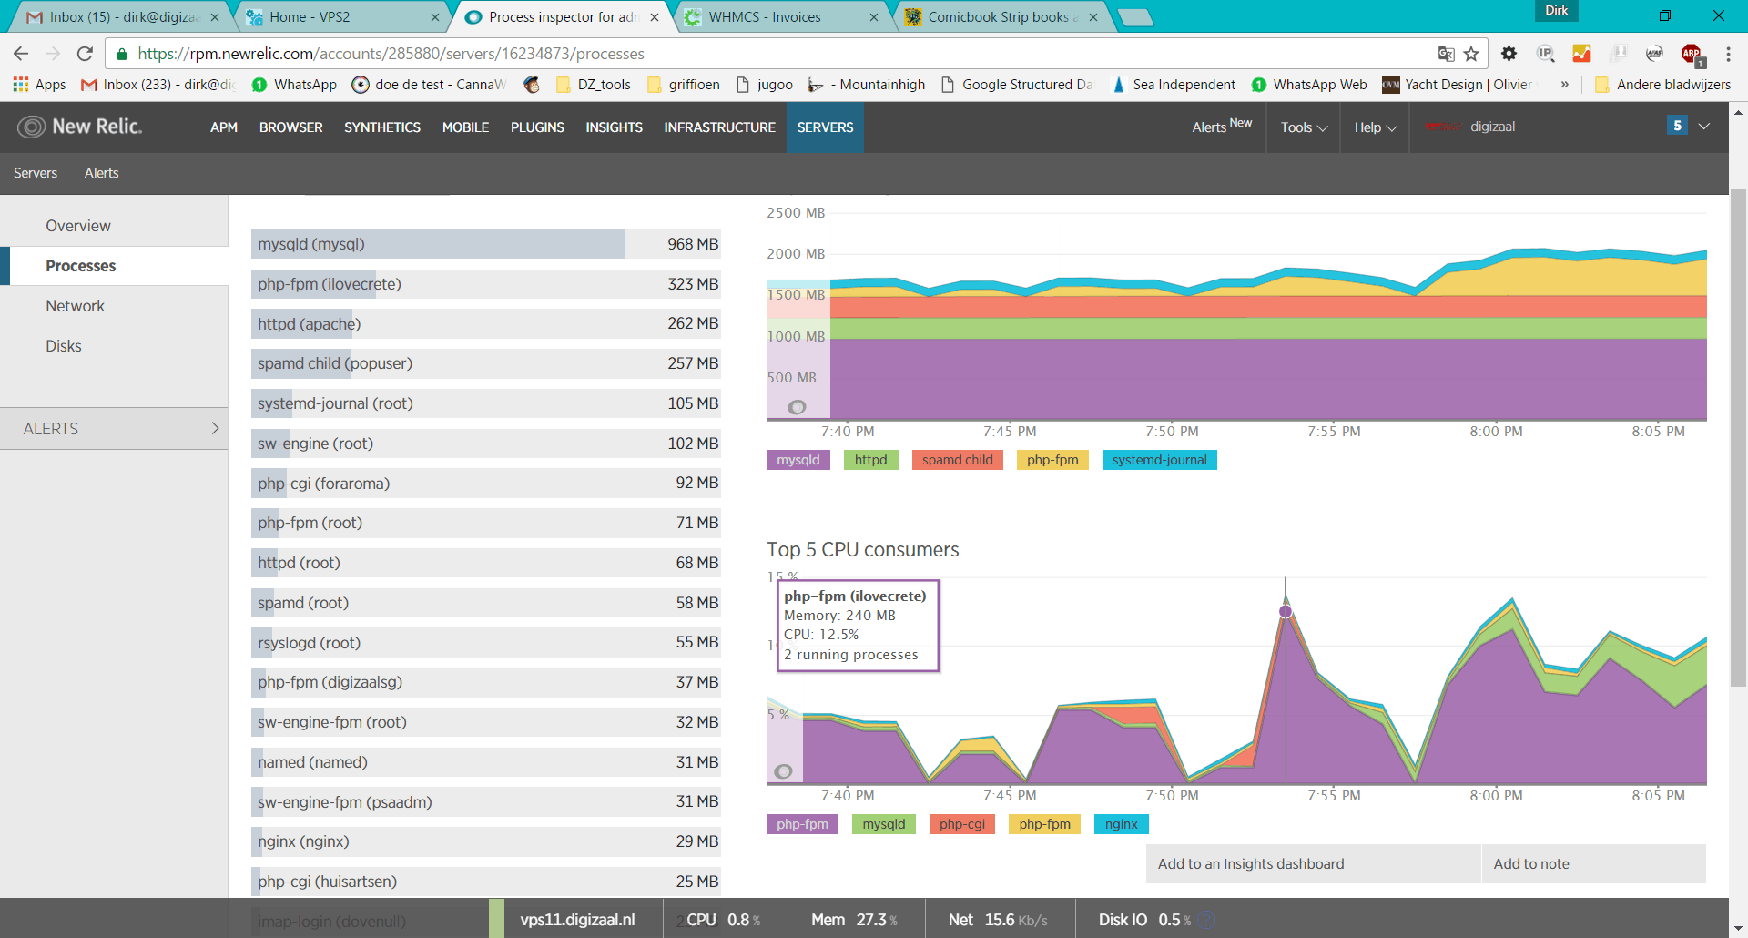Select the named (named) process row
Screen dimensions: 1748x938
tap(486, 762)
